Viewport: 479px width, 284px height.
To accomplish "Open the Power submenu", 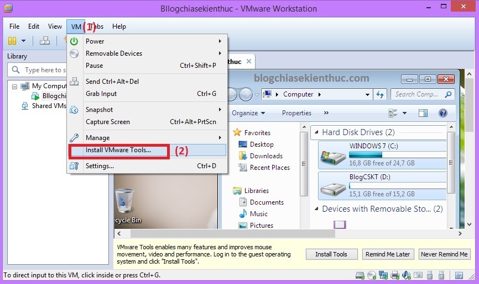I will click(x=147, y=41).
